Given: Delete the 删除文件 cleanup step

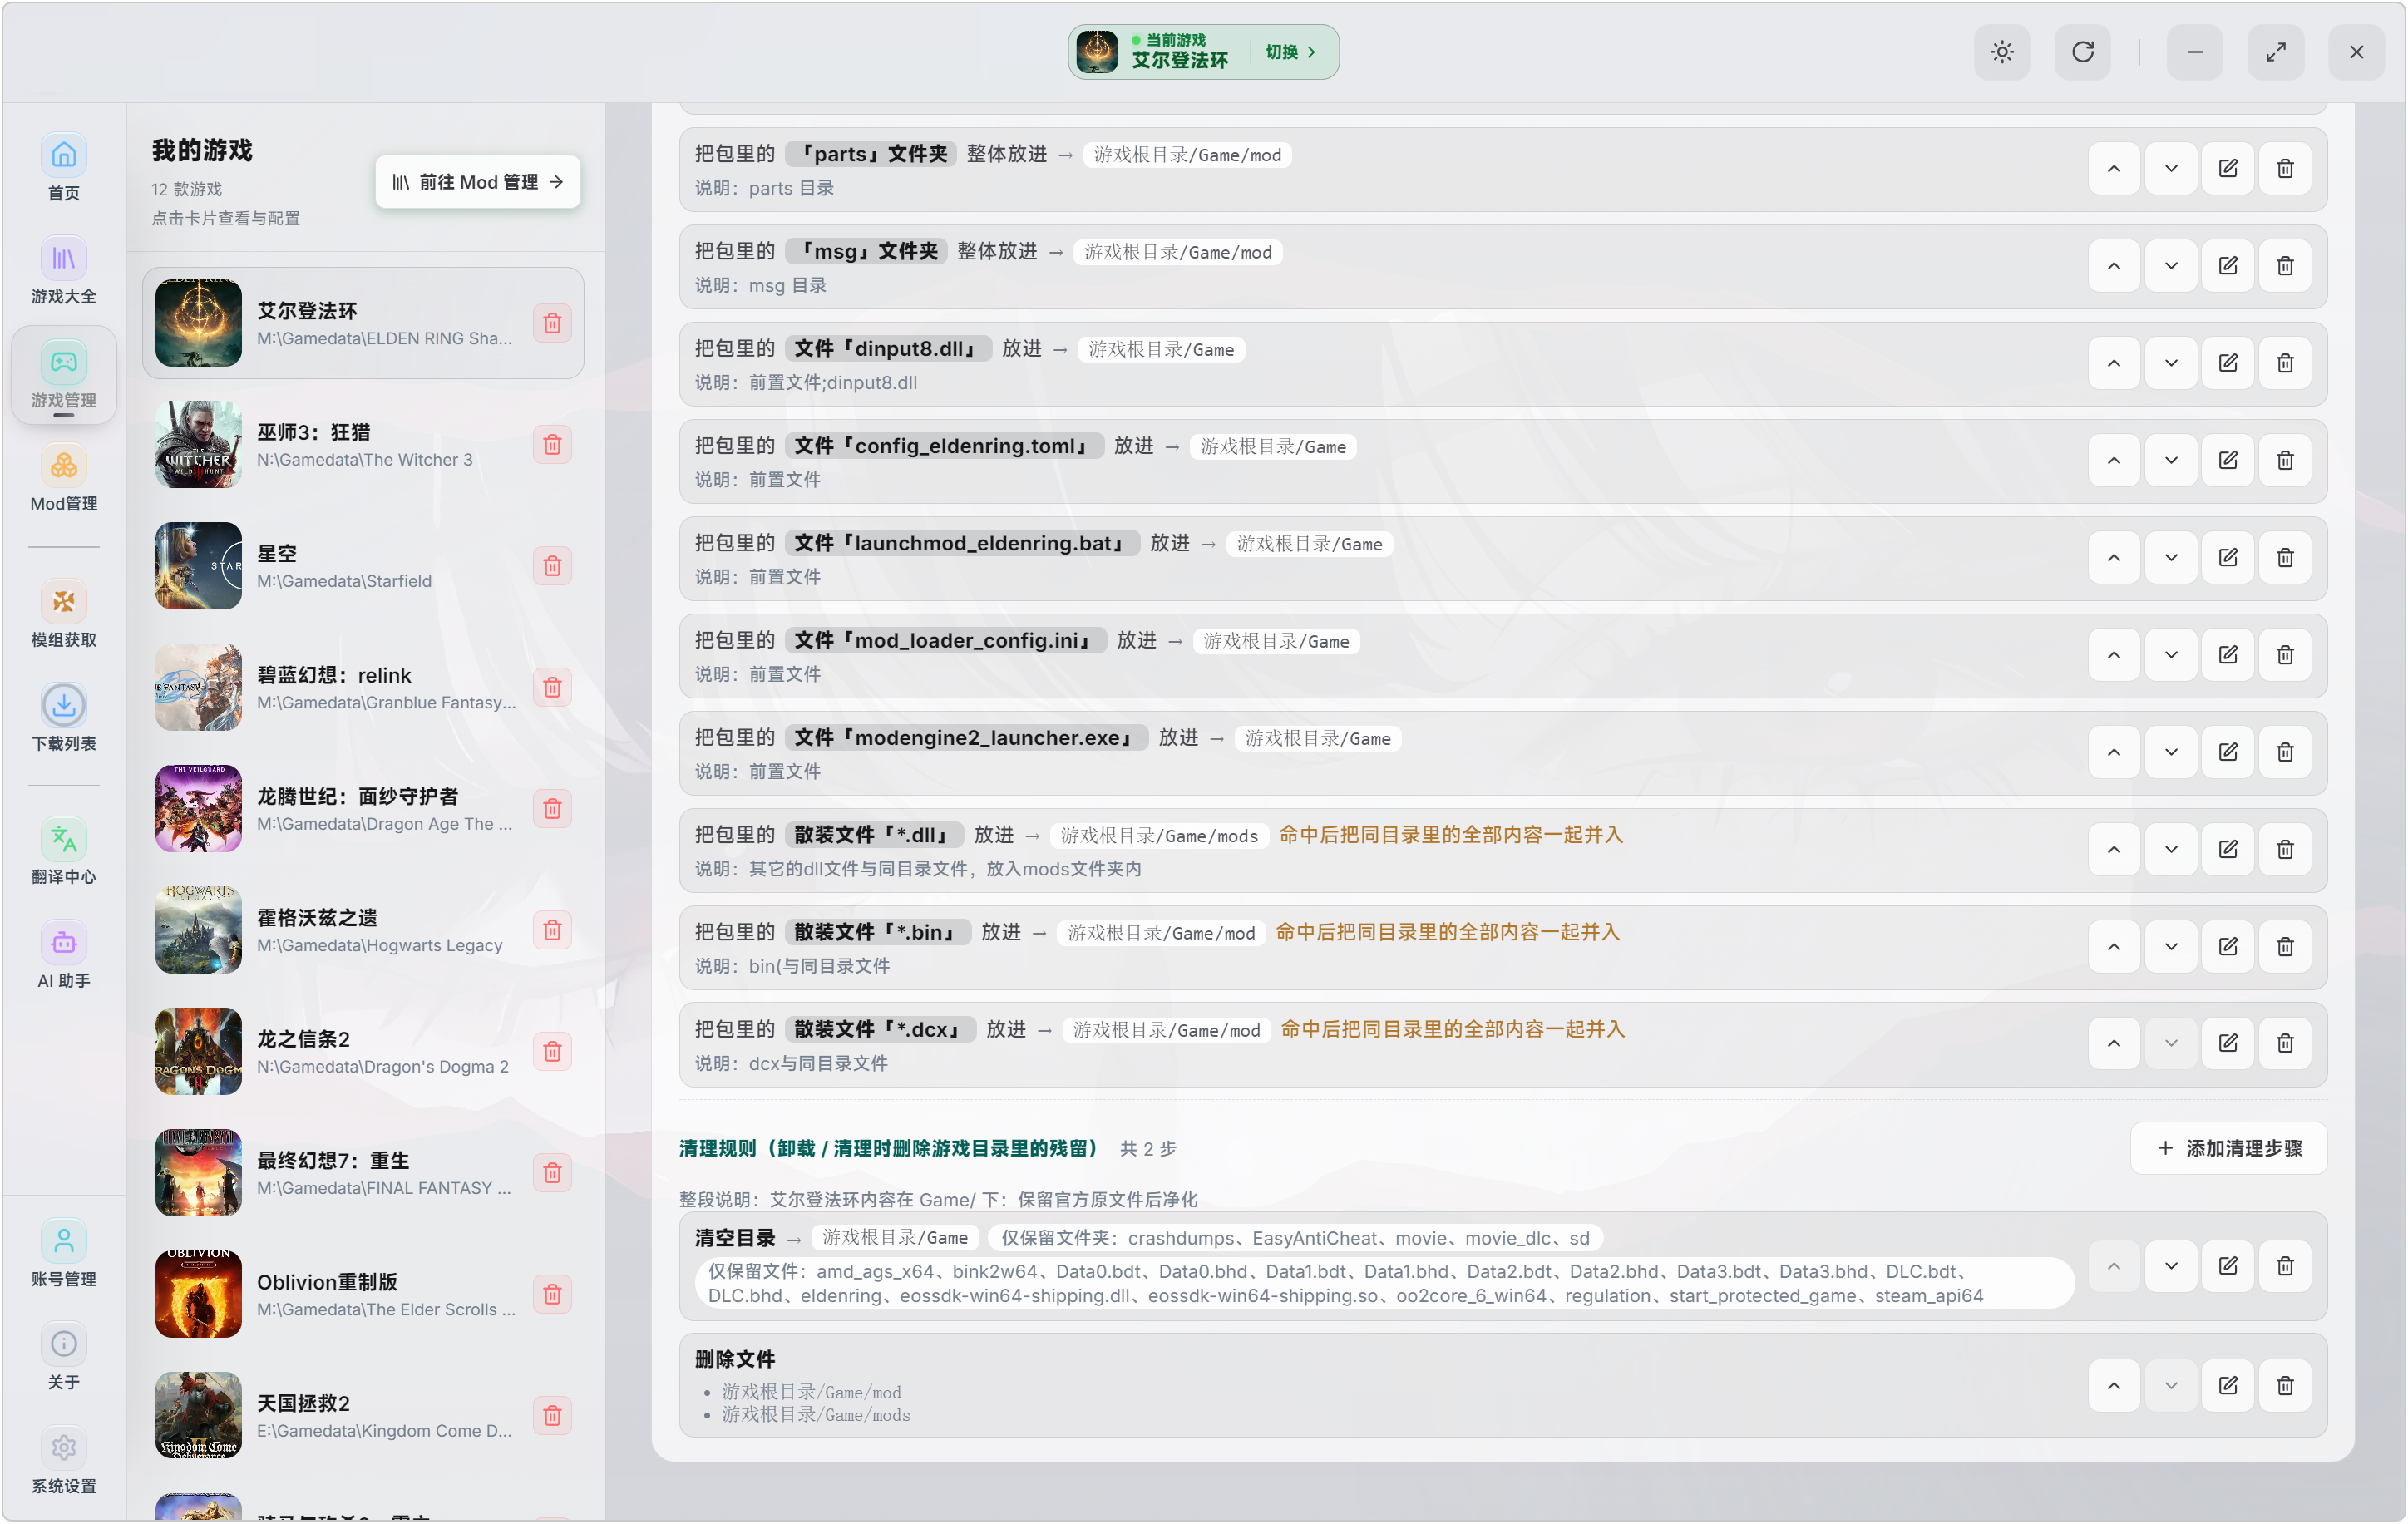Looking at the screenshot, I should [x=2285, y=1385].
